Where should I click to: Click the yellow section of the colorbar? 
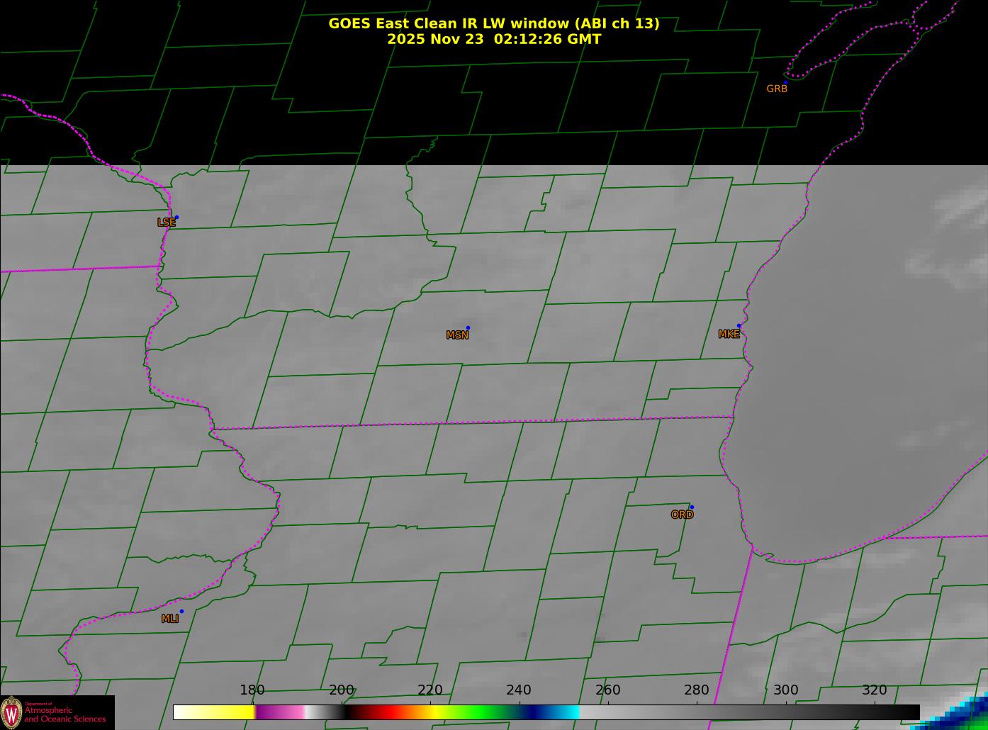(x=234, y=712)
